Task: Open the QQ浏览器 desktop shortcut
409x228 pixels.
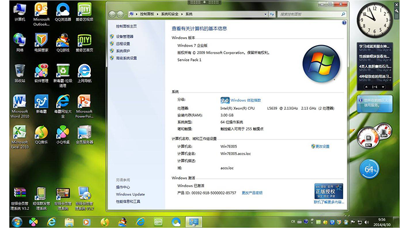Action: point(63,12)
